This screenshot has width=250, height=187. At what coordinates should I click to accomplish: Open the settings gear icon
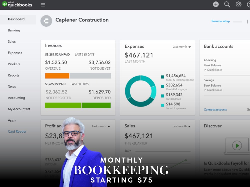(238, 4)
